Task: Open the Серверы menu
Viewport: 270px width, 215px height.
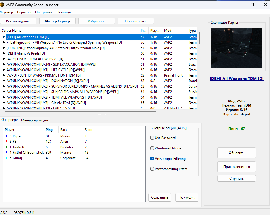Action: point(24,12)
